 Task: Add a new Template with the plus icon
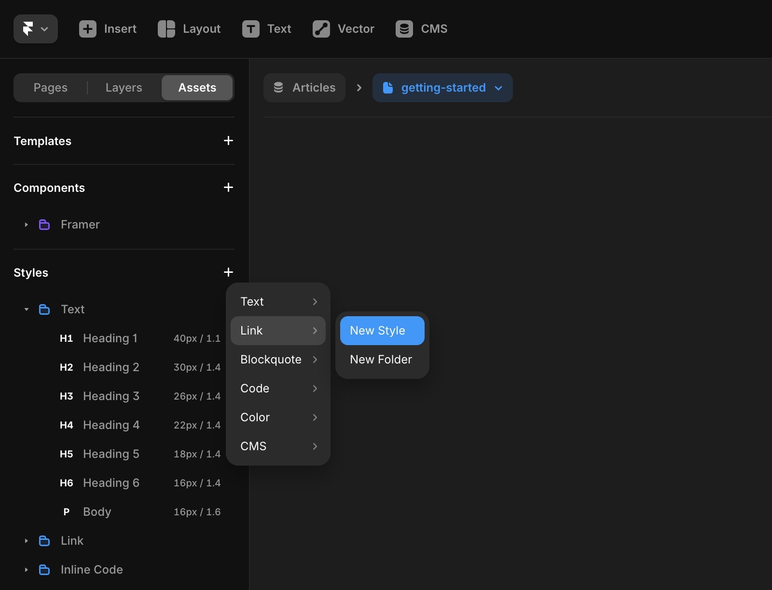[x=228, y=141]
